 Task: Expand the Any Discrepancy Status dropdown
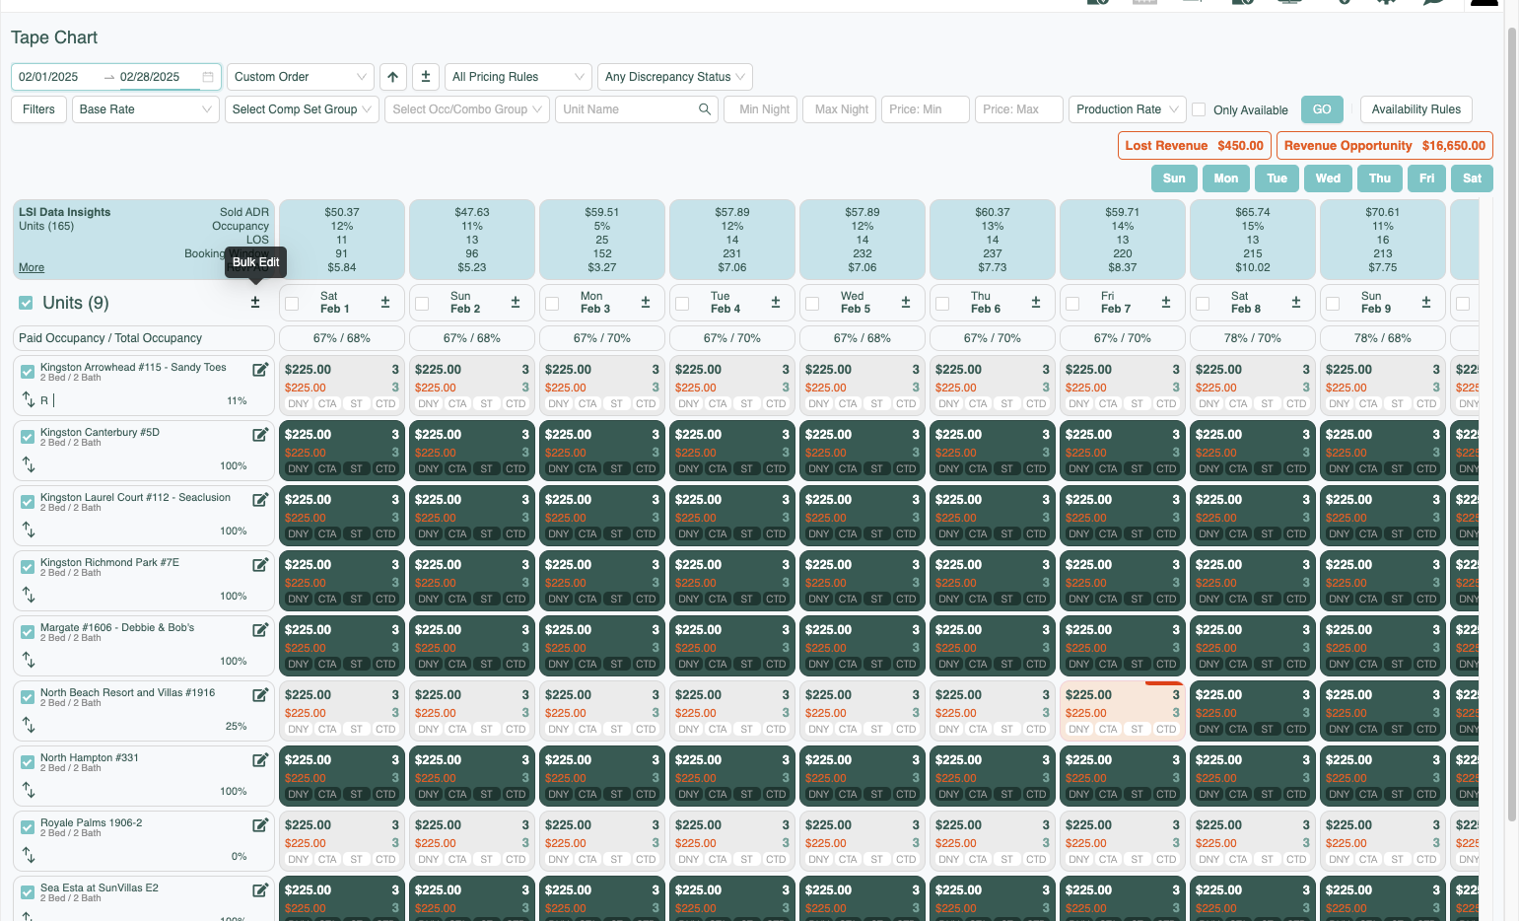coord(675,77)
